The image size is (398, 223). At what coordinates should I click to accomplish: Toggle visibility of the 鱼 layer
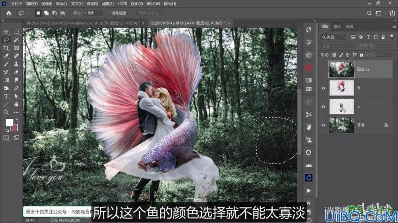click(x=323, y=88)
